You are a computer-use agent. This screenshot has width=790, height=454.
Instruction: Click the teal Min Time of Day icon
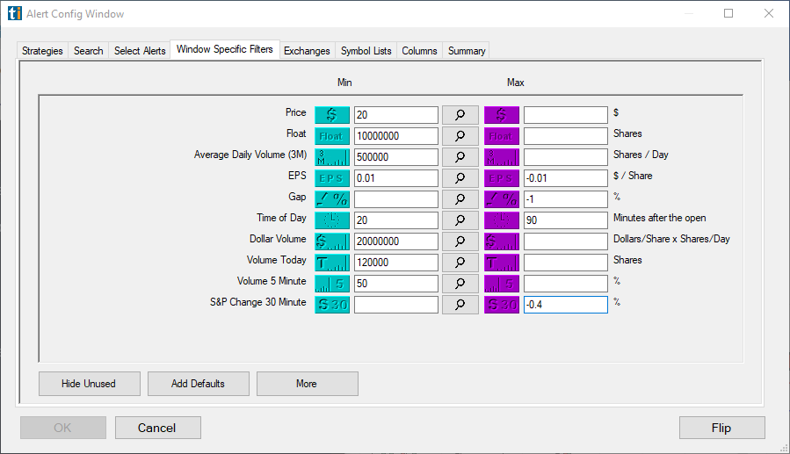coord(332,220)
